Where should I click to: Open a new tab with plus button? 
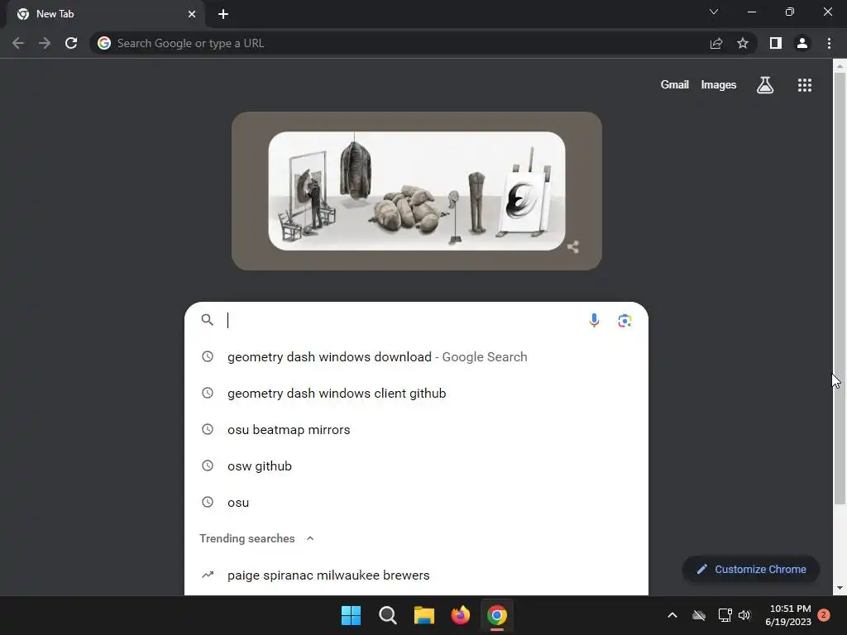tap(223, 14)
